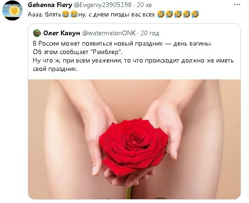Click the main tweet text with emojis

[x=113, y=14]
